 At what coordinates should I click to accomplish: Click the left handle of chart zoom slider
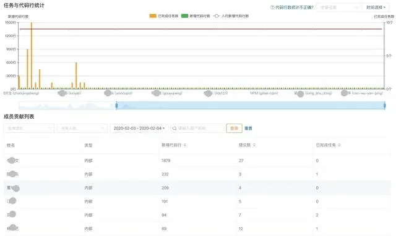pos(116,106)
